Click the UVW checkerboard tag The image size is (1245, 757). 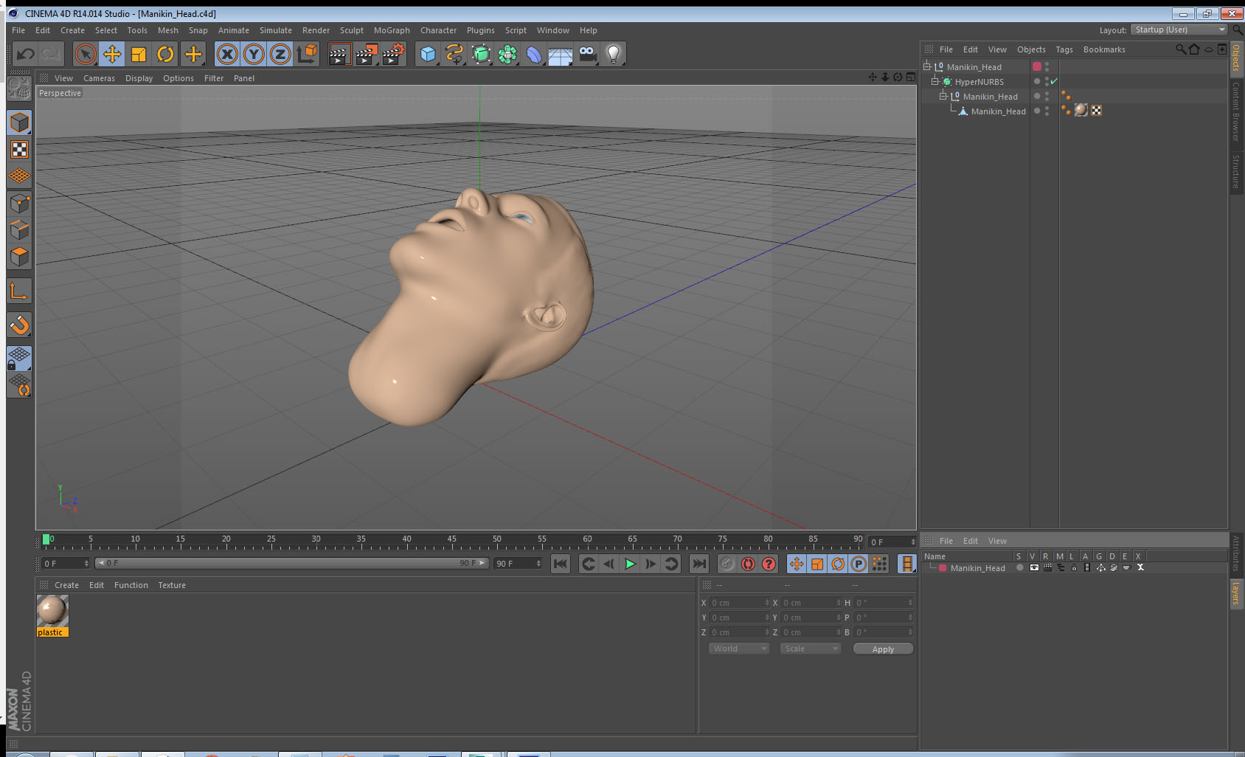click(1096, 111)
